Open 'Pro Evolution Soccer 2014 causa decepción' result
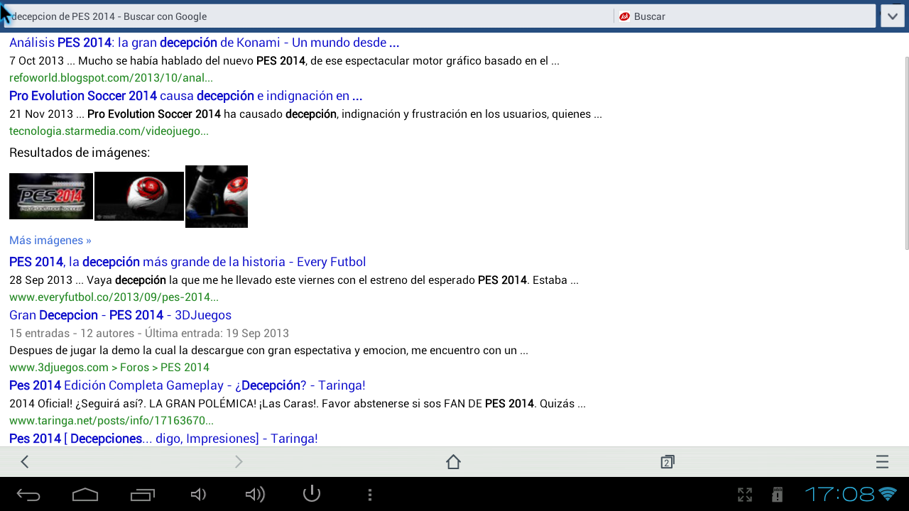Viewport: 909px width, 511px height. tap(186, 96)
